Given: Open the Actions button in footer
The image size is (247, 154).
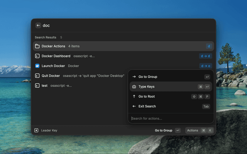Looking at the screenshot, I should coord(199,131).
